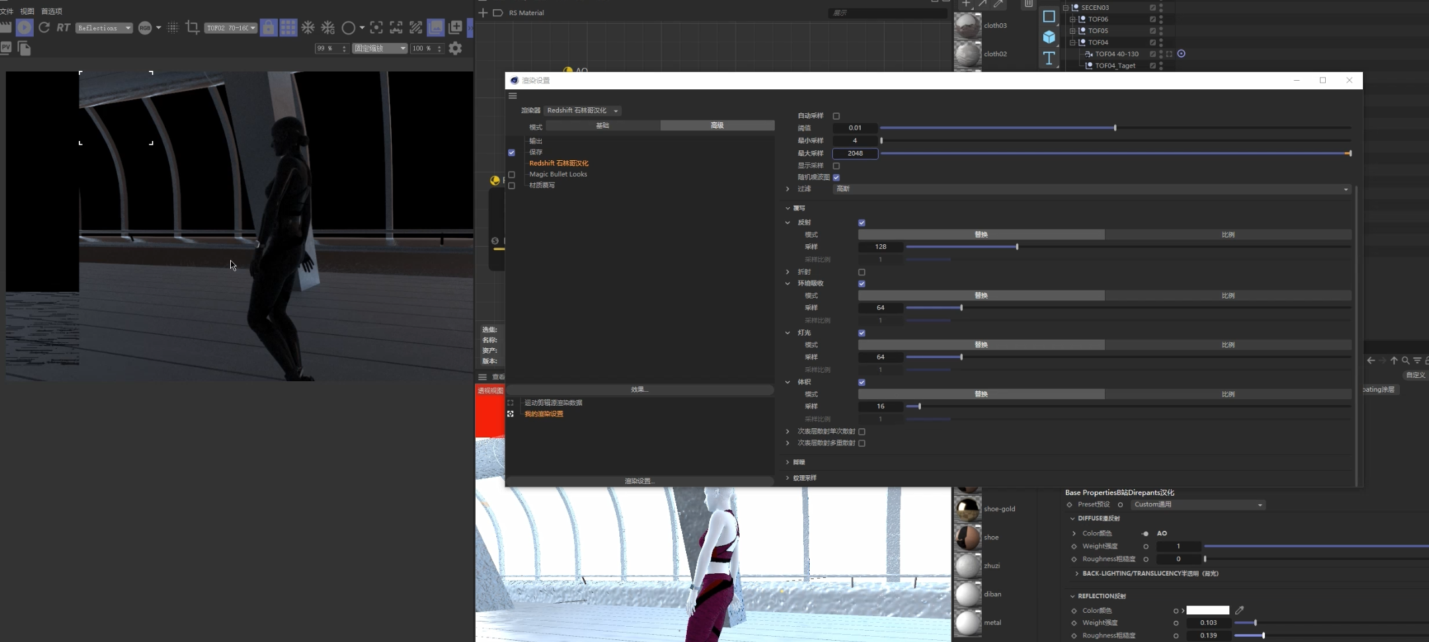1429x642 pixels.
Task: Open the 视图 menu
Action: (x=27, y=11)
